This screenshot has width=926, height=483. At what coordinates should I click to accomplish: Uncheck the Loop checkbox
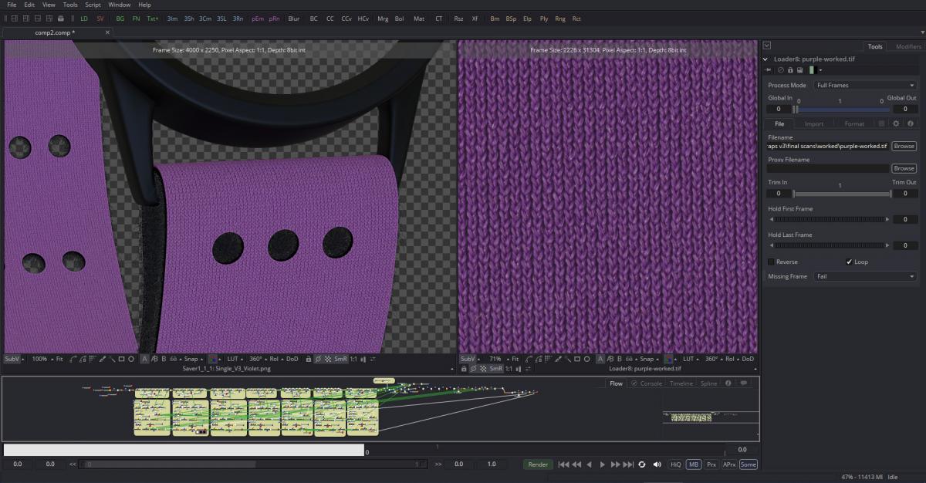tap(849, 262)
